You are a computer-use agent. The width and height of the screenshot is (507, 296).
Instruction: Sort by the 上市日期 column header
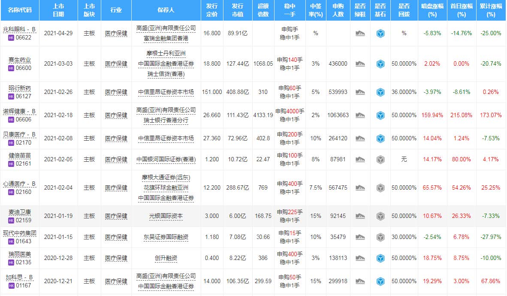pyautogui.click(x=59, y=10)
